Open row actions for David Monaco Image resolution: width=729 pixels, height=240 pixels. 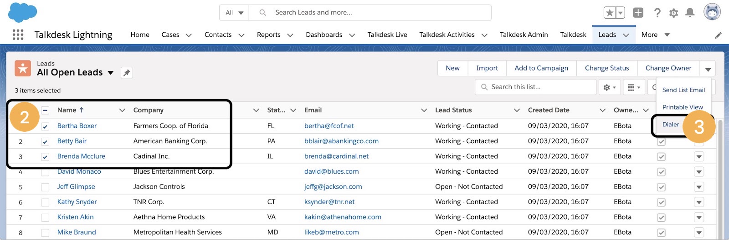tap(699, 172)
